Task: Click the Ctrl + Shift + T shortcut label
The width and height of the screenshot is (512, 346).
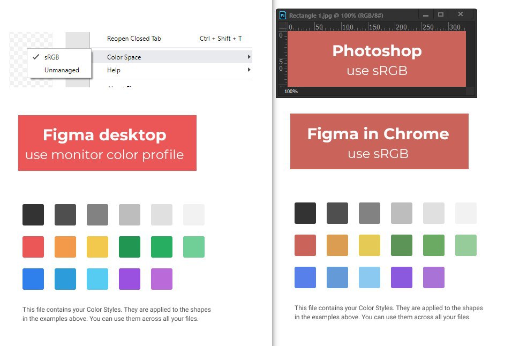Action: [221, 39]
